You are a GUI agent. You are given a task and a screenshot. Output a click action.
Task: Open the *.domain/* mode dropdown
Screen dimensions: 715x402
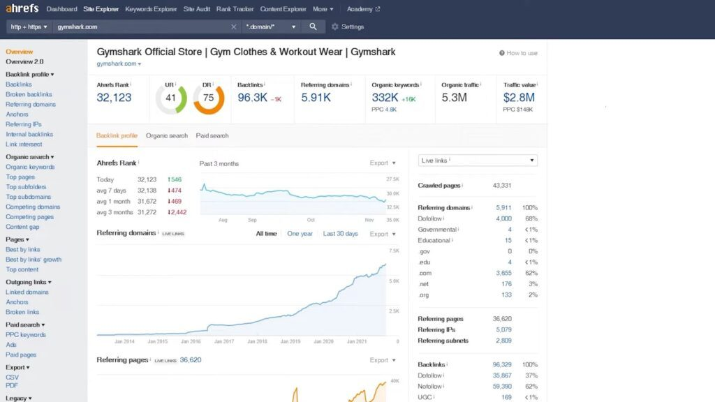270,27
